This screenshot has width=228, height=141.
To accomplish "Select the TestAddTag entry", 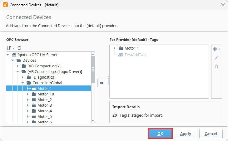I will 135,55.
